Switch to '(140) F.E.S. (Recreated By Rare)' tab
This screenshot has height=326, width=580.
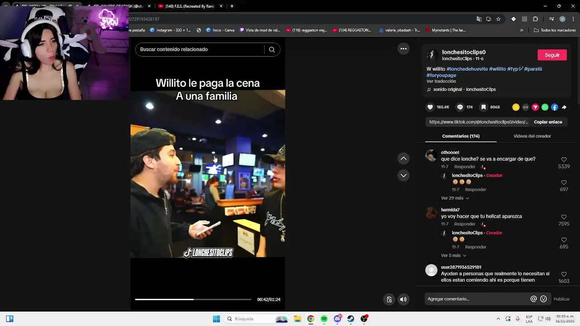click(190, 6)
